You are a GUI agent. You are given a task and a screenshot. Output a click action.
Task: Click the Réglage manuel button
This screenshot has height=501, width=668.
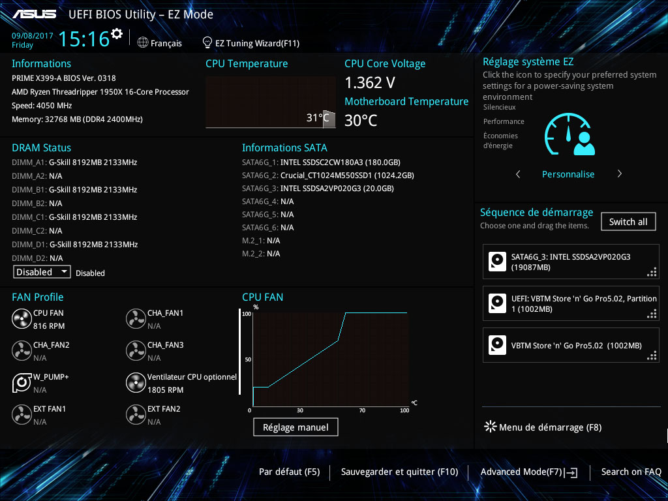296,427
